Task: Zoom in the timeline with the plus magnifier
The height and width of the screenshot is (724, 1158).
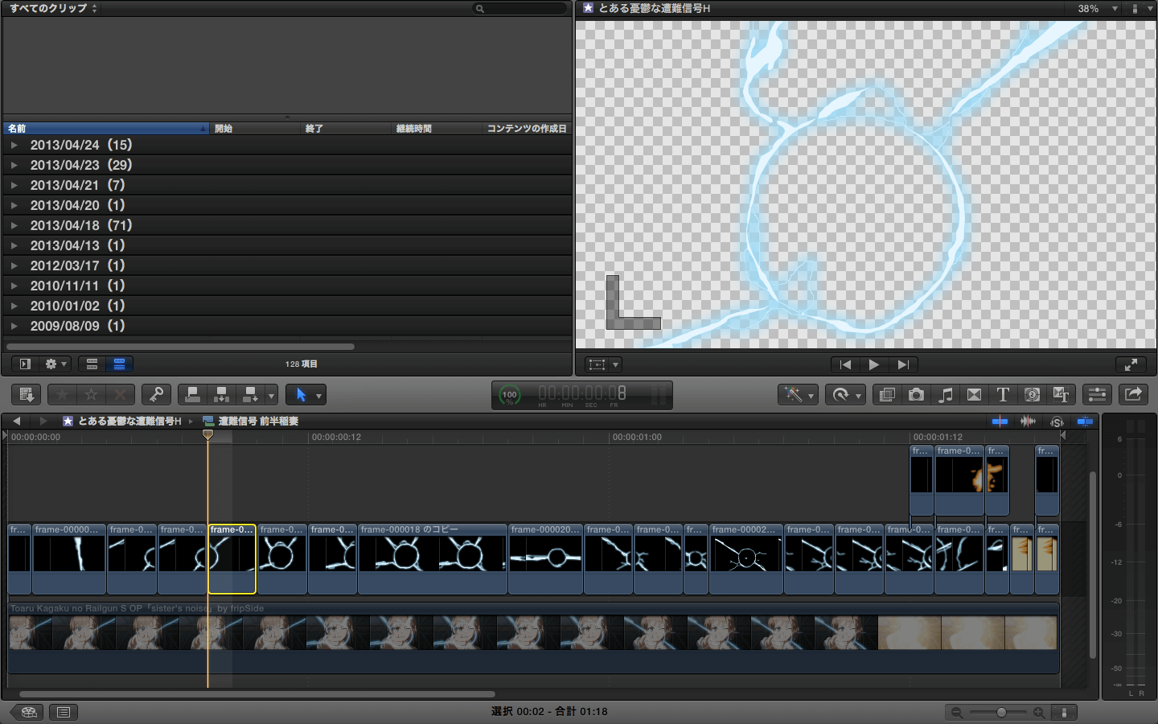Action: pyautogui.click(x=1038, y=712)
